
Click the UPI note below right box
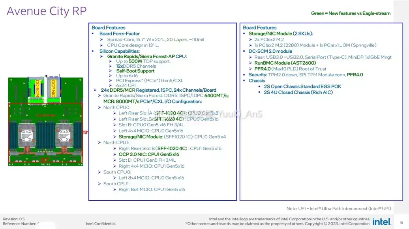[x=339, y=209]
